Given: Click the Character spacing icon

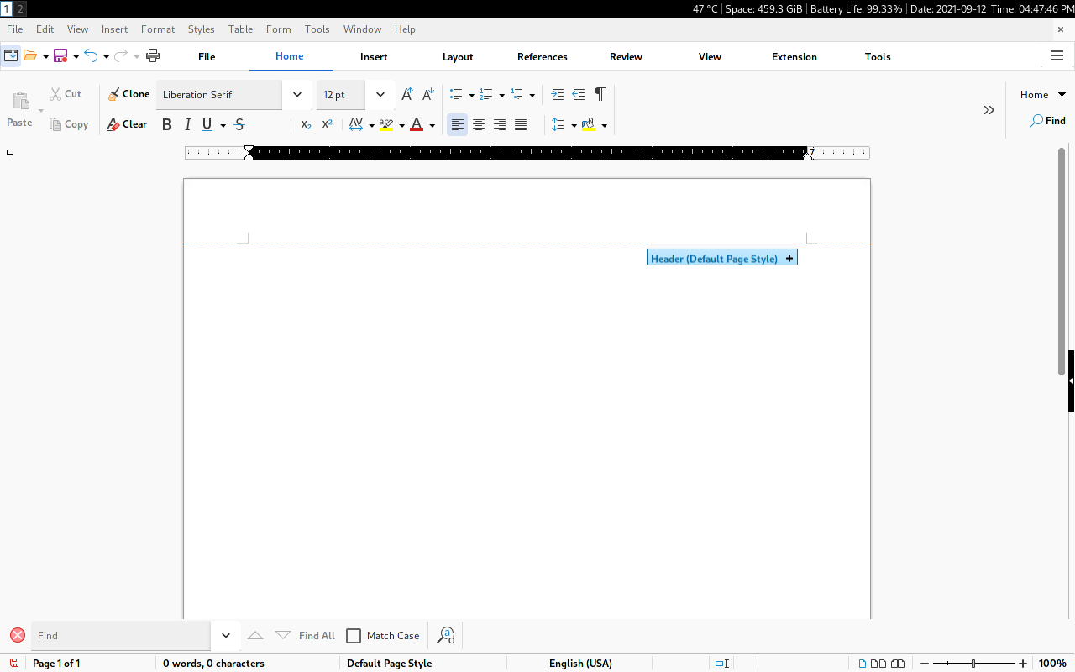Looking at the screenshot, I should 356,125.
